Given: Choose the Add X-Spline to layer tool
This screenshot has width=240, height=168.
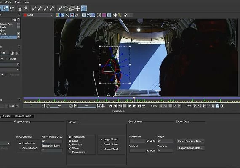Looking at the screenshot, I should [40, 8].
